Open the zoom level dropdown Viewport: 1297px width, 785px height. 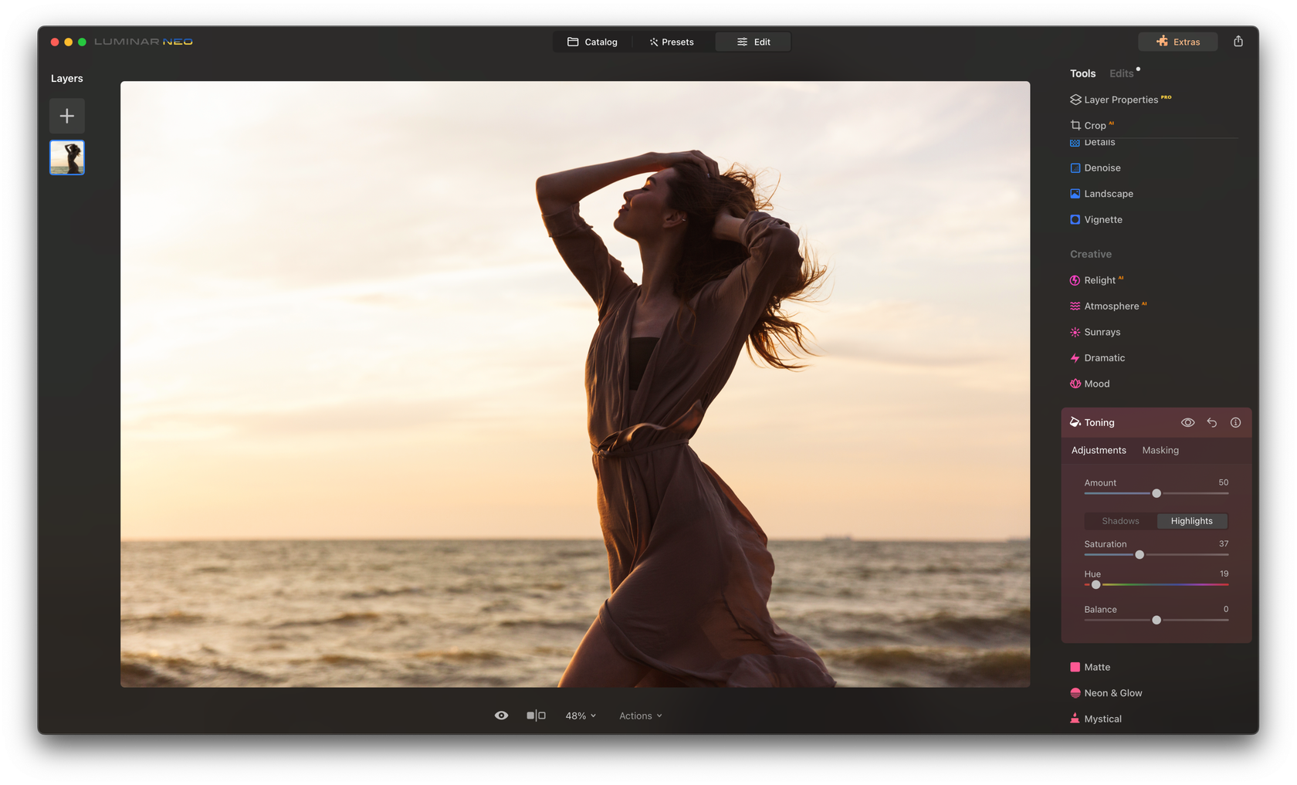580,716
